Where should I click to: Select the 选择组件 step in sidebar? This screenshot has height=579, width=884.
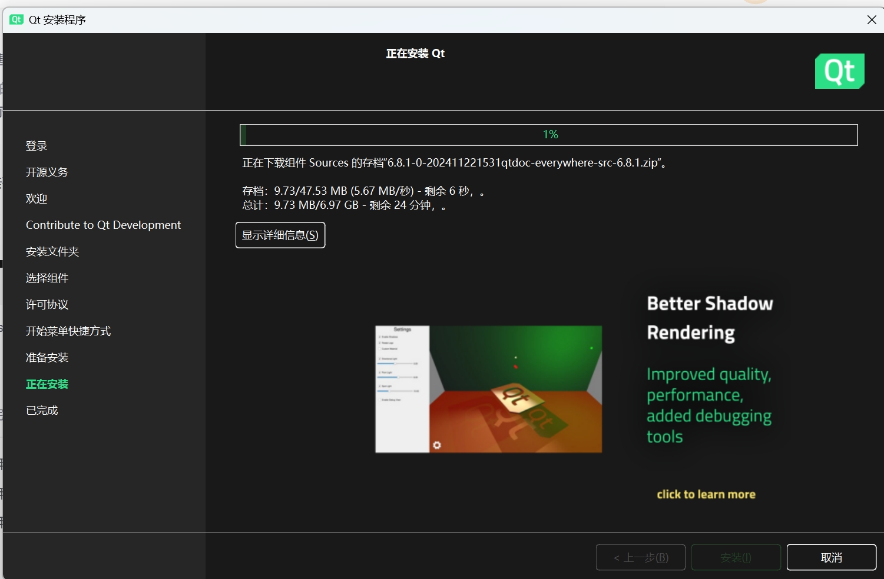pos(47,278)
